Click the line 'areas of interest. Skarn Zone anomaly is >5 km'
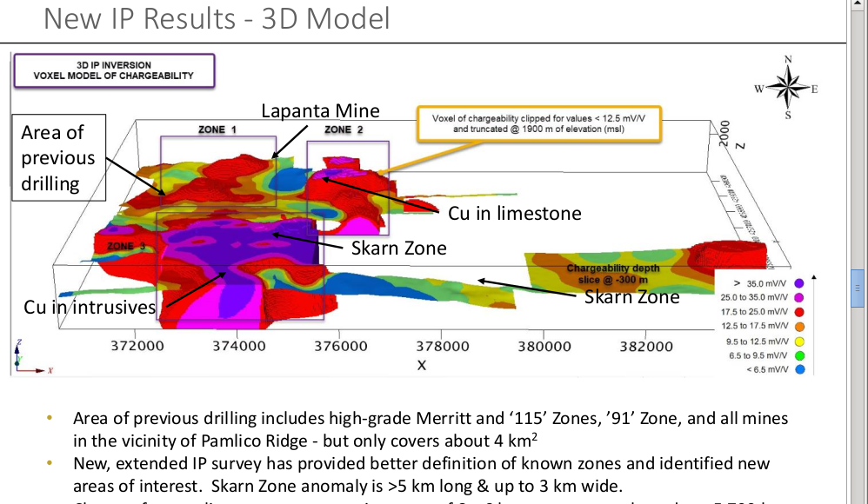The image size is (868, 504). (348, 486)
